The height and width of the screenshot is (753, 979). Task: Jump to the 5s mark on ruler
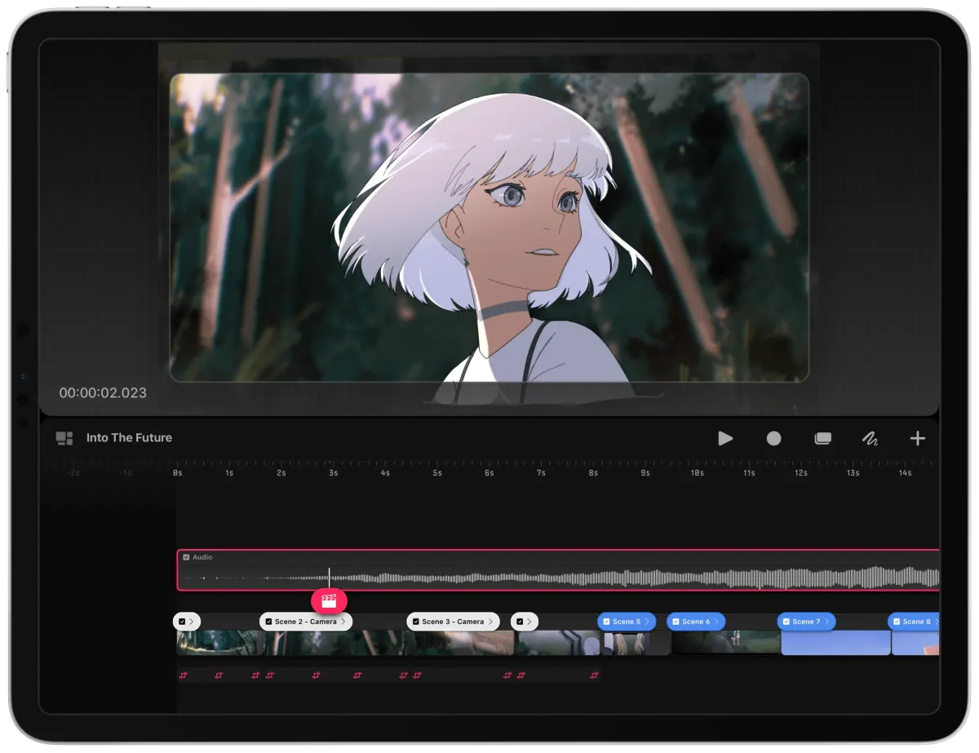click(437, 473)
